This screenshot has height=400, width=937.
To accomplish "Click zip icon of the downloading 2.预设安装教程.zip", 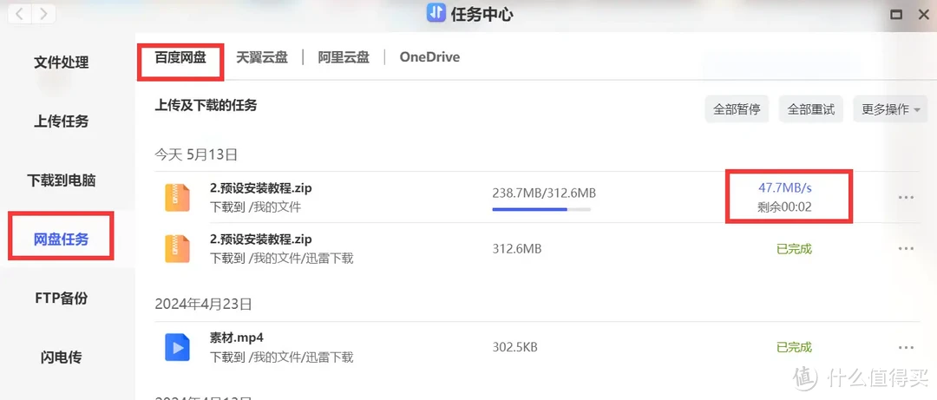I will pos(177,197).
